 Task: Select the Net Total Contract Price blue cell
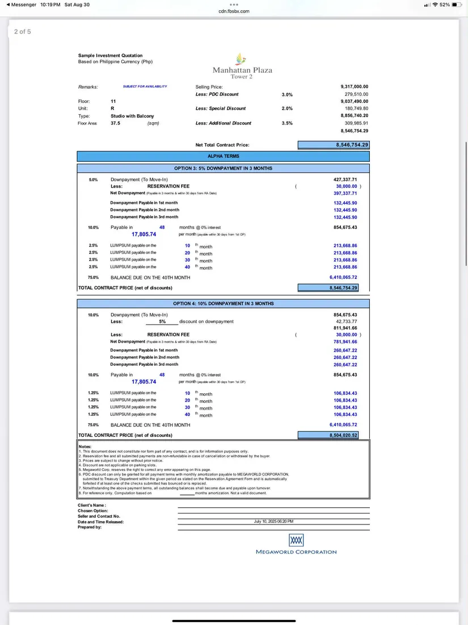click(334, 145)
